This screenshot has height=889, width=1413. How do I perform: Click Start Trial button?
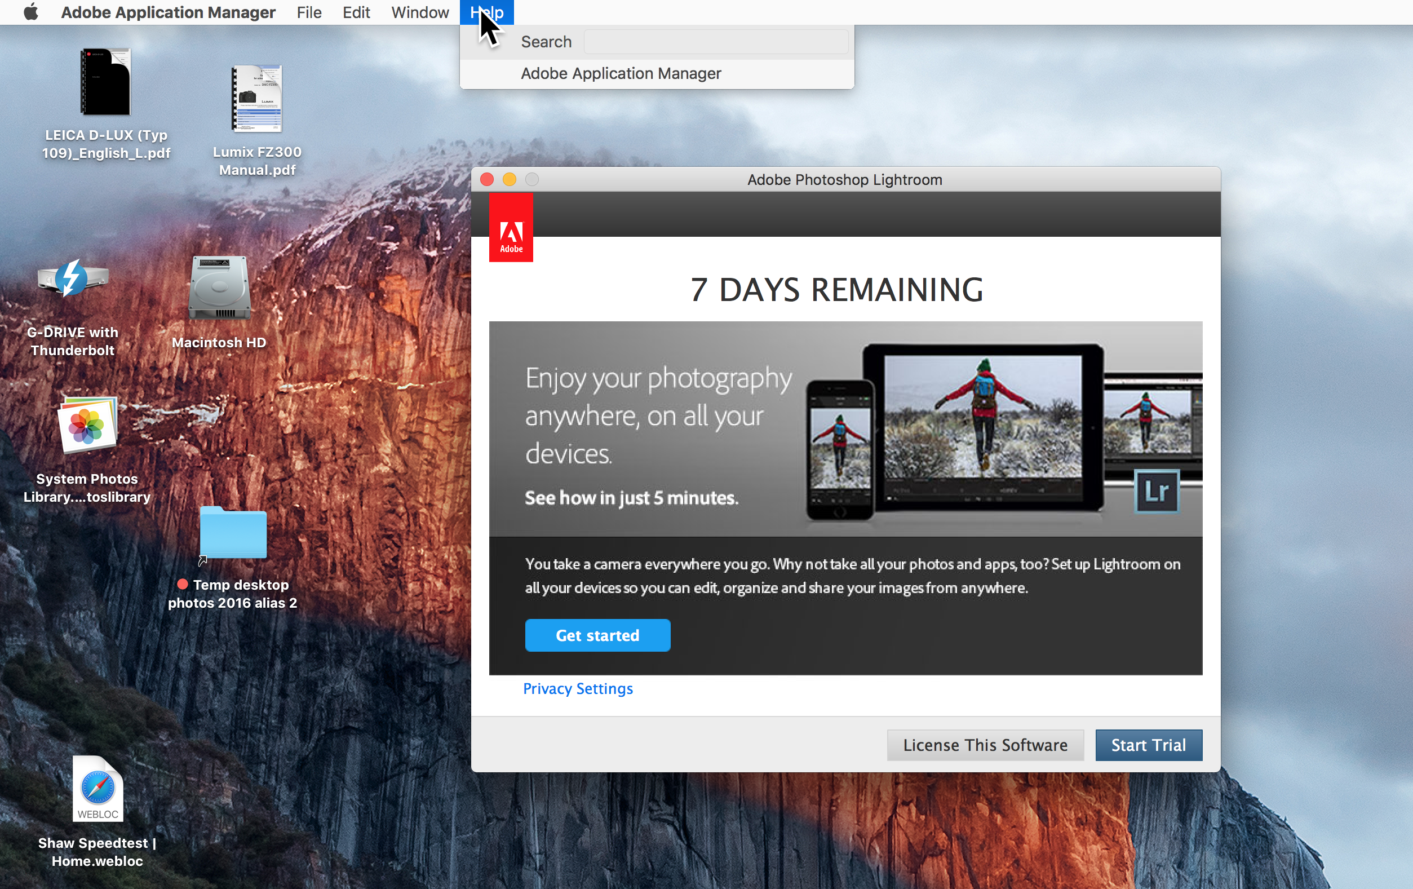click(1149, 744)
